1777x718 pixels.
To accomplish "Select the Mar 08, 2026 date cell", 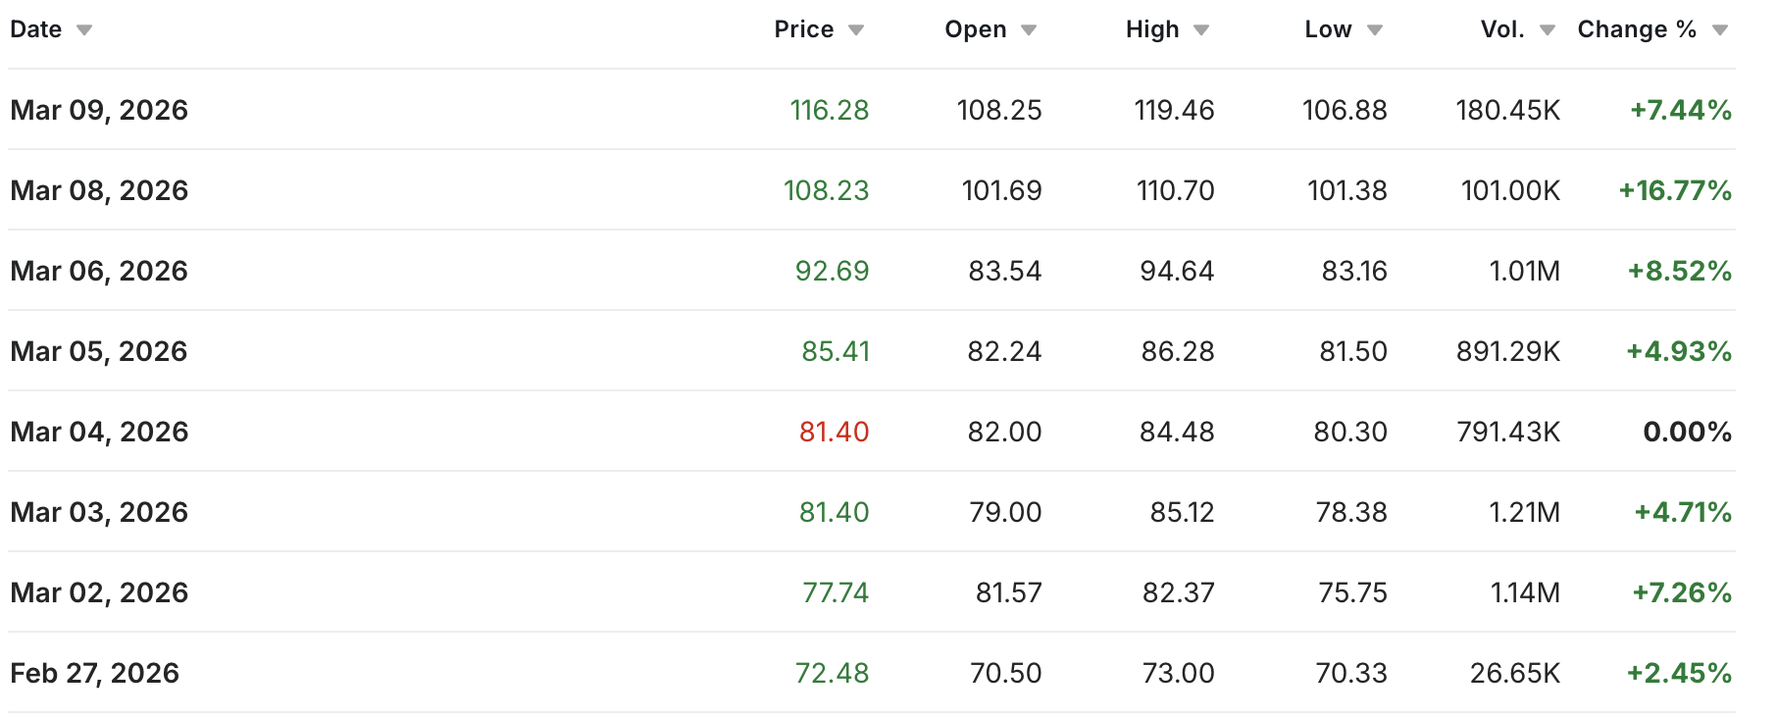I will (x=99, y=190).
